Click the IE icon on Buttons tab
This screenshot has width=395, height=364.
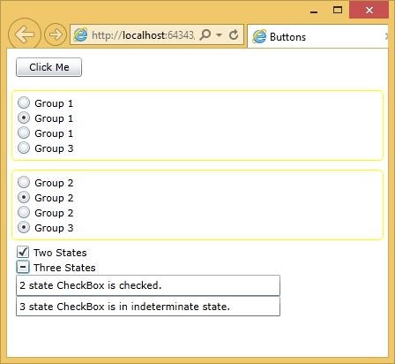pos(259,37)
